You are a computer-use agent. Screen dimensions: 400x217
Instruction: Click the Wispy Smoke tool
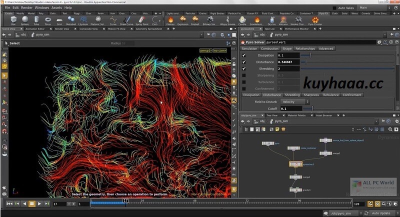pyautogui.click(x=227, y=20)
